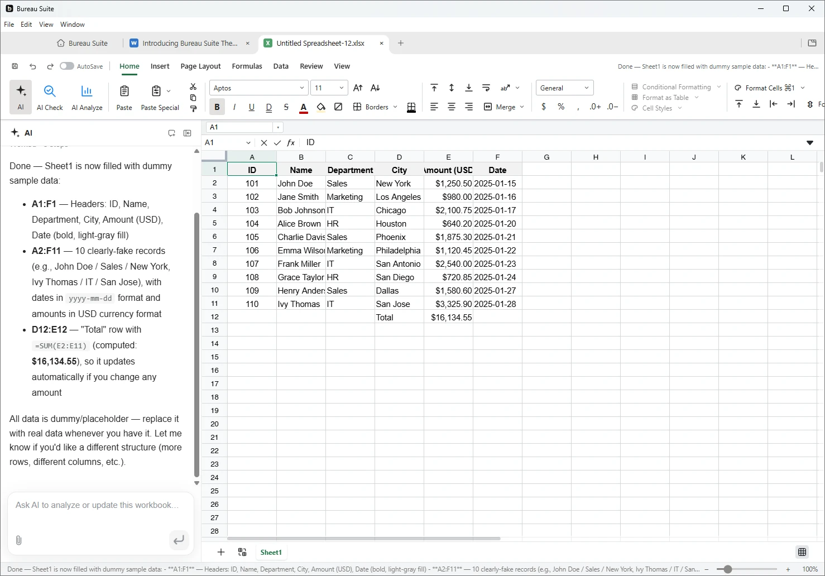The height and width of the screenshot is (576, 825).
Task: Select the Sheet1 tab
Action: pos(271,552)
